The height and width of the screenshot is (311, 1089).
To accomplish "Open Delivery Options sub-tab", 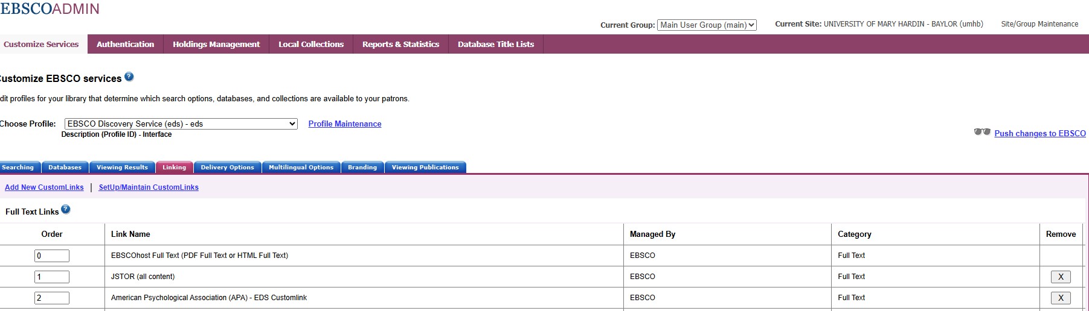I will pos(227,168).
